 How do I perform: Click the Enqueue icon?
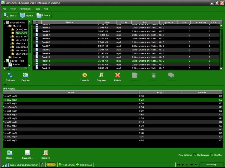point(102,75)
